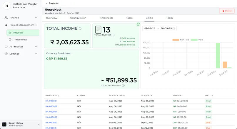
Task: Click the green August Paid bar
Action: click(x=218, y=56)
